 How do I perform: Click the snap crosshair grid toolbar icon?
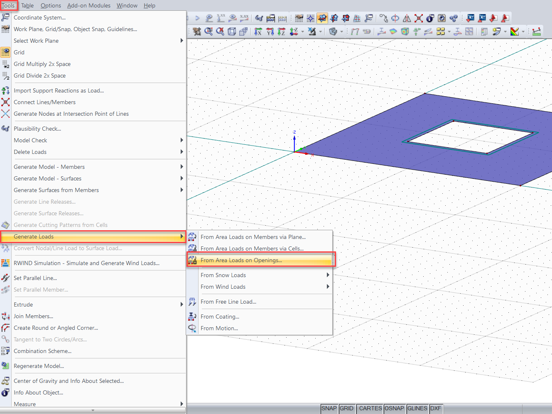(311, 18)
